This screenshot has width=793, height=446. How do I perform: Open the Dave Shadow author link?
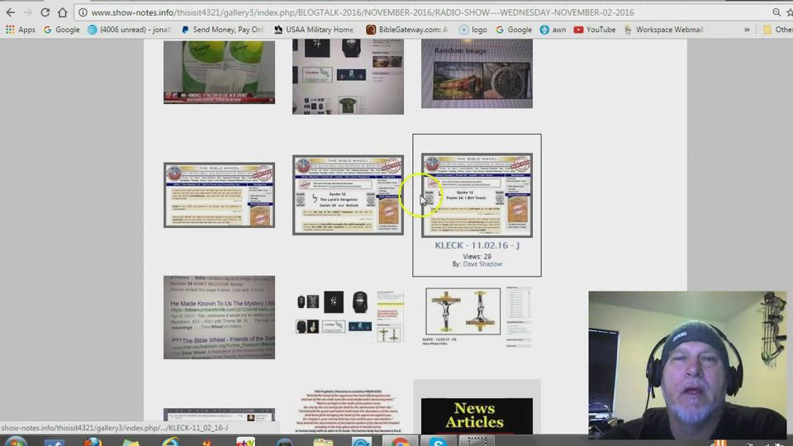click(x=482, y=264)
